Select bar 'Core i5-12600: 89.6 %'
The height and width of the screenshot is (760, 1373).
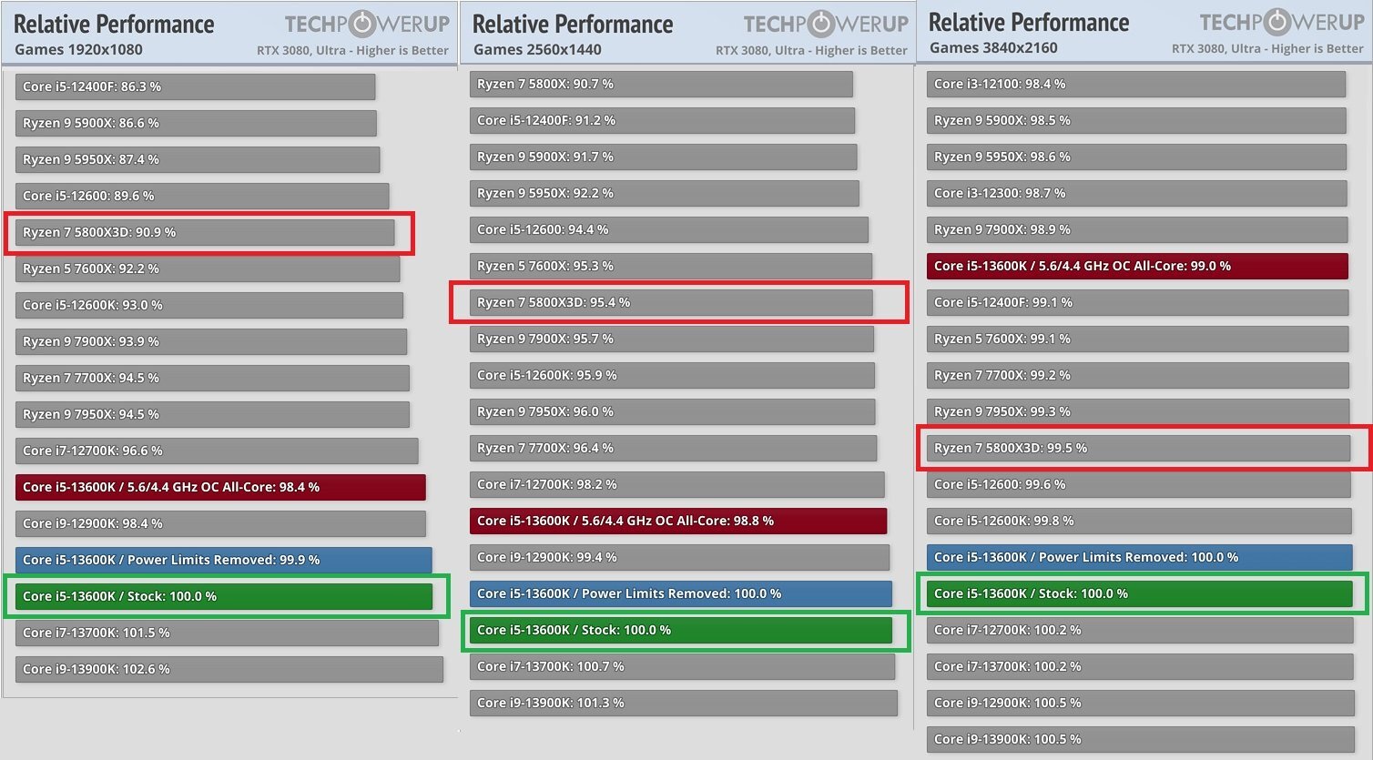pos(202,196)
